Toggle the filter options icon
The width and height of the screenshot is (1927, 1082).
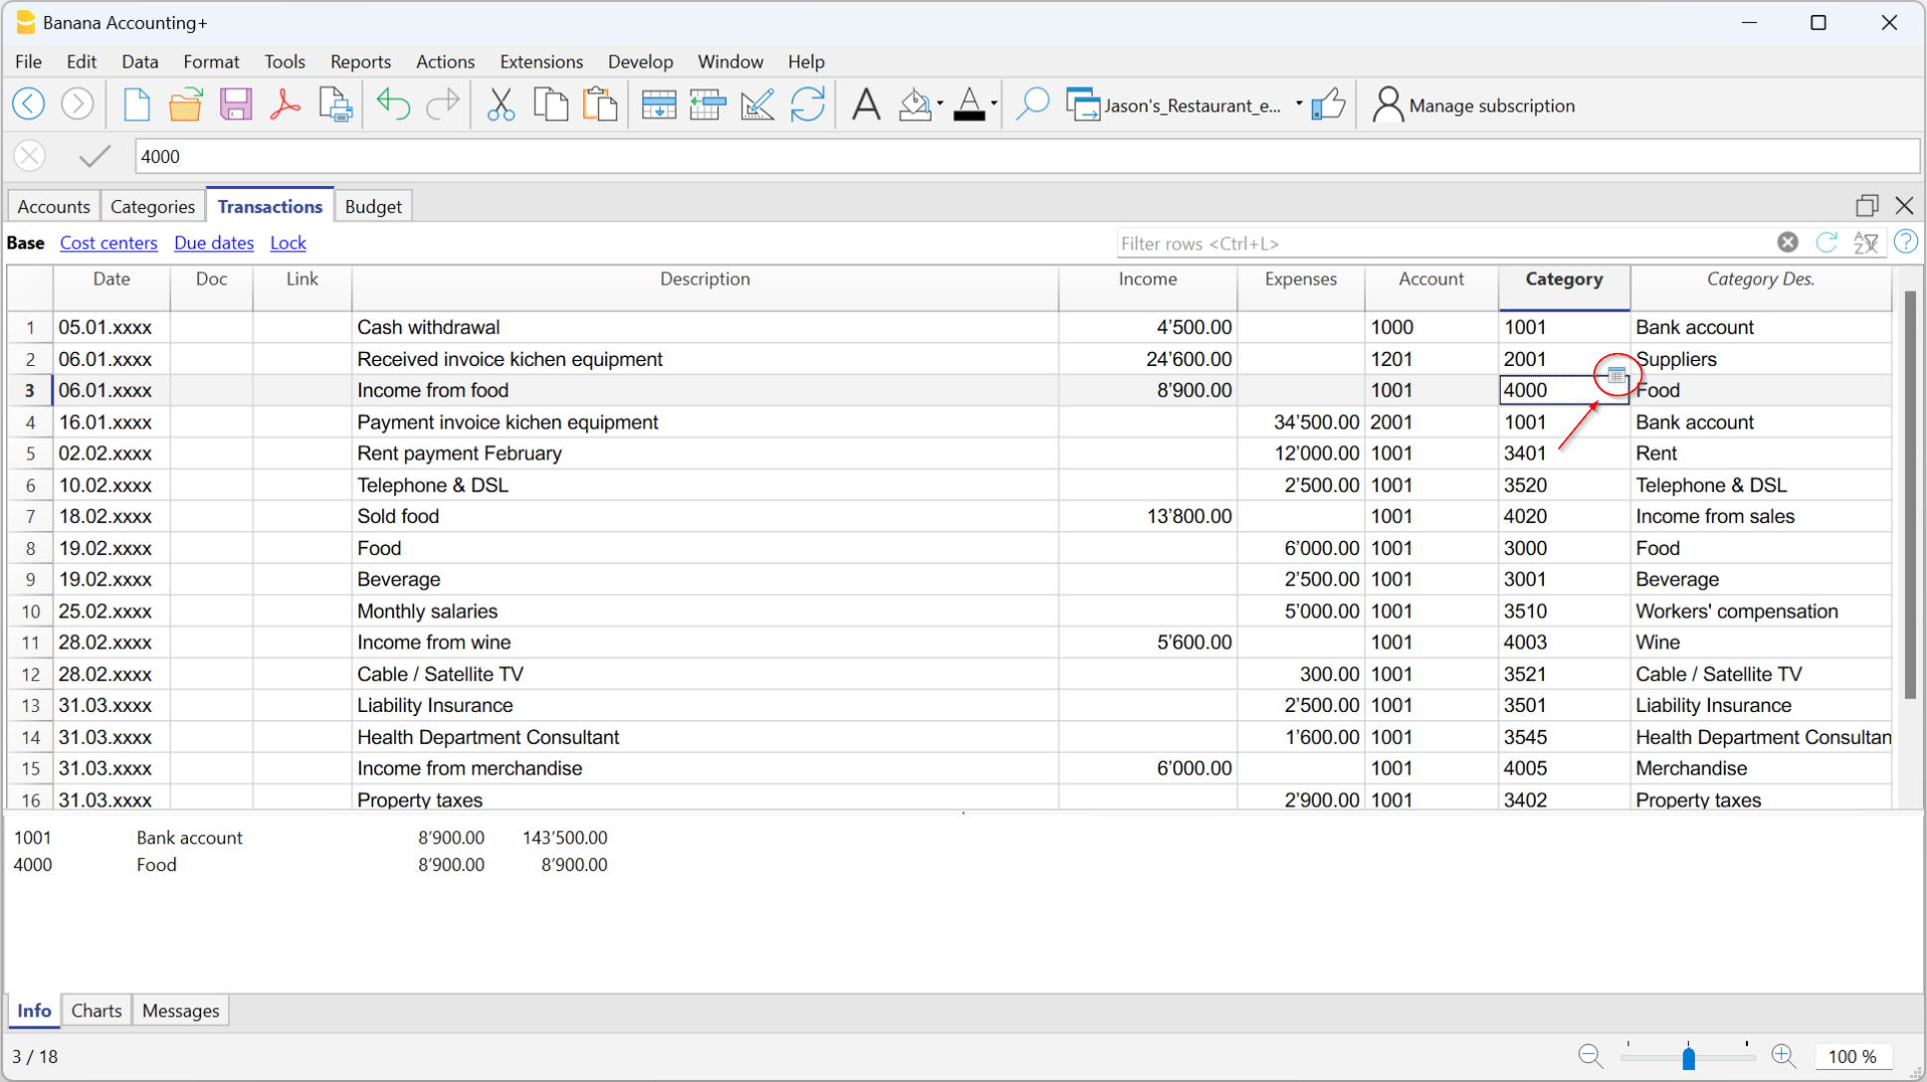click(x=1865, y=243)
